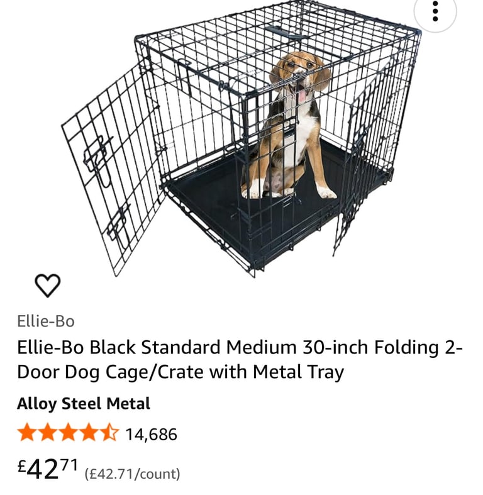Screen dimensions: 483x495
Task: Click the Alloy Steel Metal material label
Action: click(x=84, y=404)
